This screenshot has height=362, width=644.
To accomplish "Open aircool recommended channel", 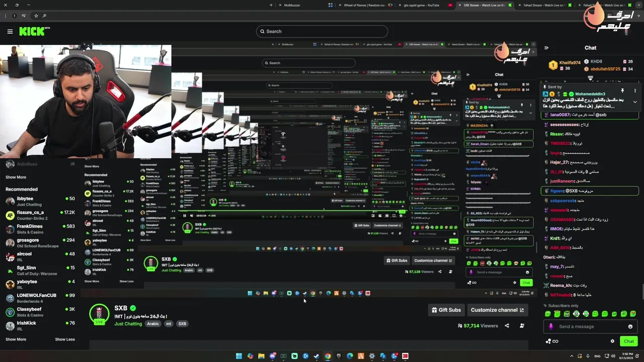I will [40, 256].
